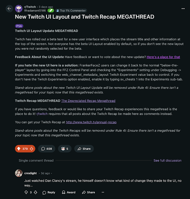190x199 pixels.
Task: Open Rhadamant5186's user profile
Action: coord(34,11)
